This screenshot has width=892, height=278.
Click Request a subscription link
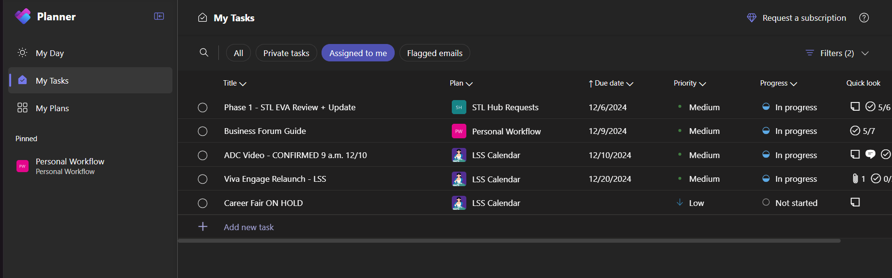804,18
